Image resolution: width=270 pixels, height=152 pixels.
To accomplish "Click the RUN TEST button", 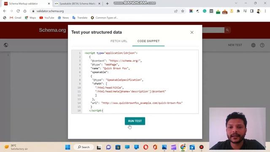I will [135, 121].
